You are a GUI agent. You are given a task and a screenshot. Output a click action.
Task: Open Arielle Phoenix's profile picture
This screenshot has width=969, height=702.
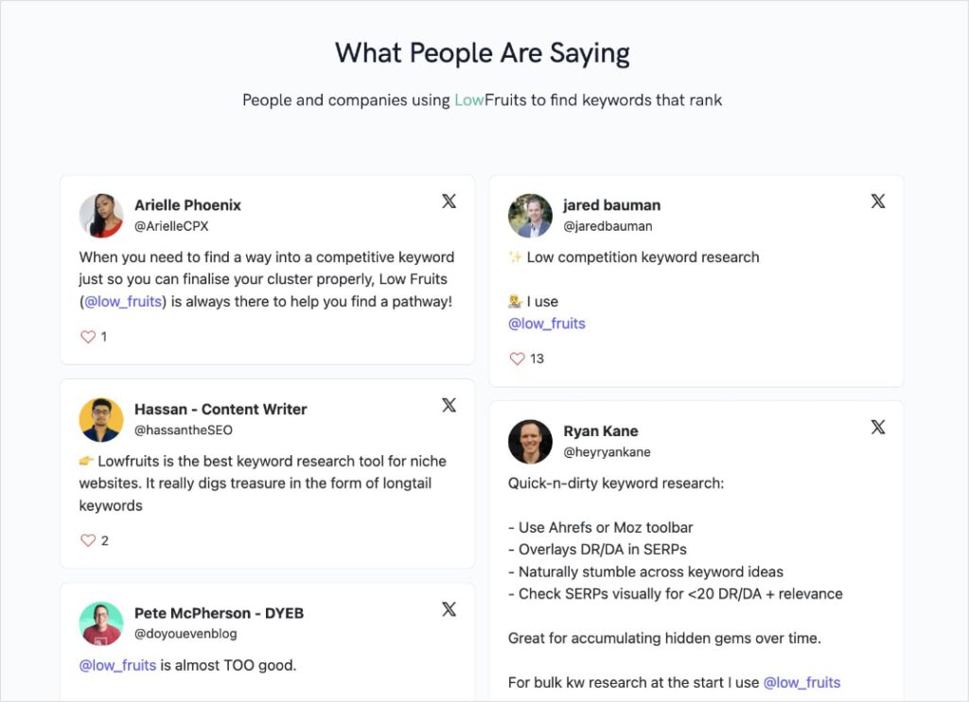click(x=101, y=216)
